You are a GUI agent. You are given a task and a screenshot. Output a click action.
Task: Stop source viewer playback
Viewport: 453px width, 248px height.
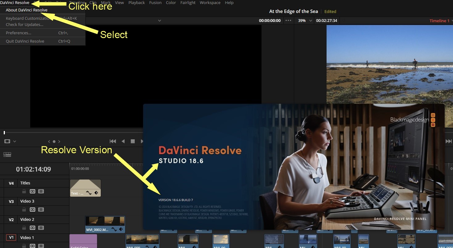[x=133, y=141]
